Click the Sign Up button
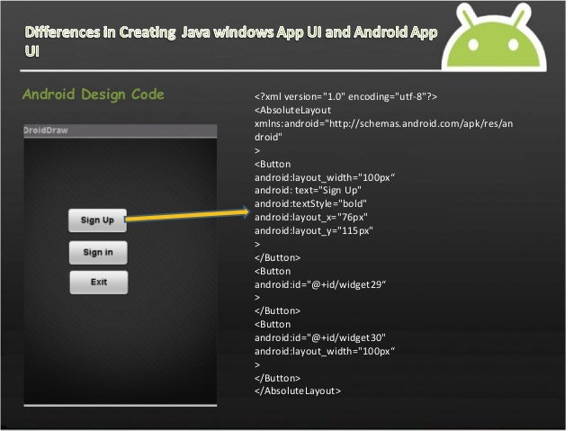 (97, 220)
